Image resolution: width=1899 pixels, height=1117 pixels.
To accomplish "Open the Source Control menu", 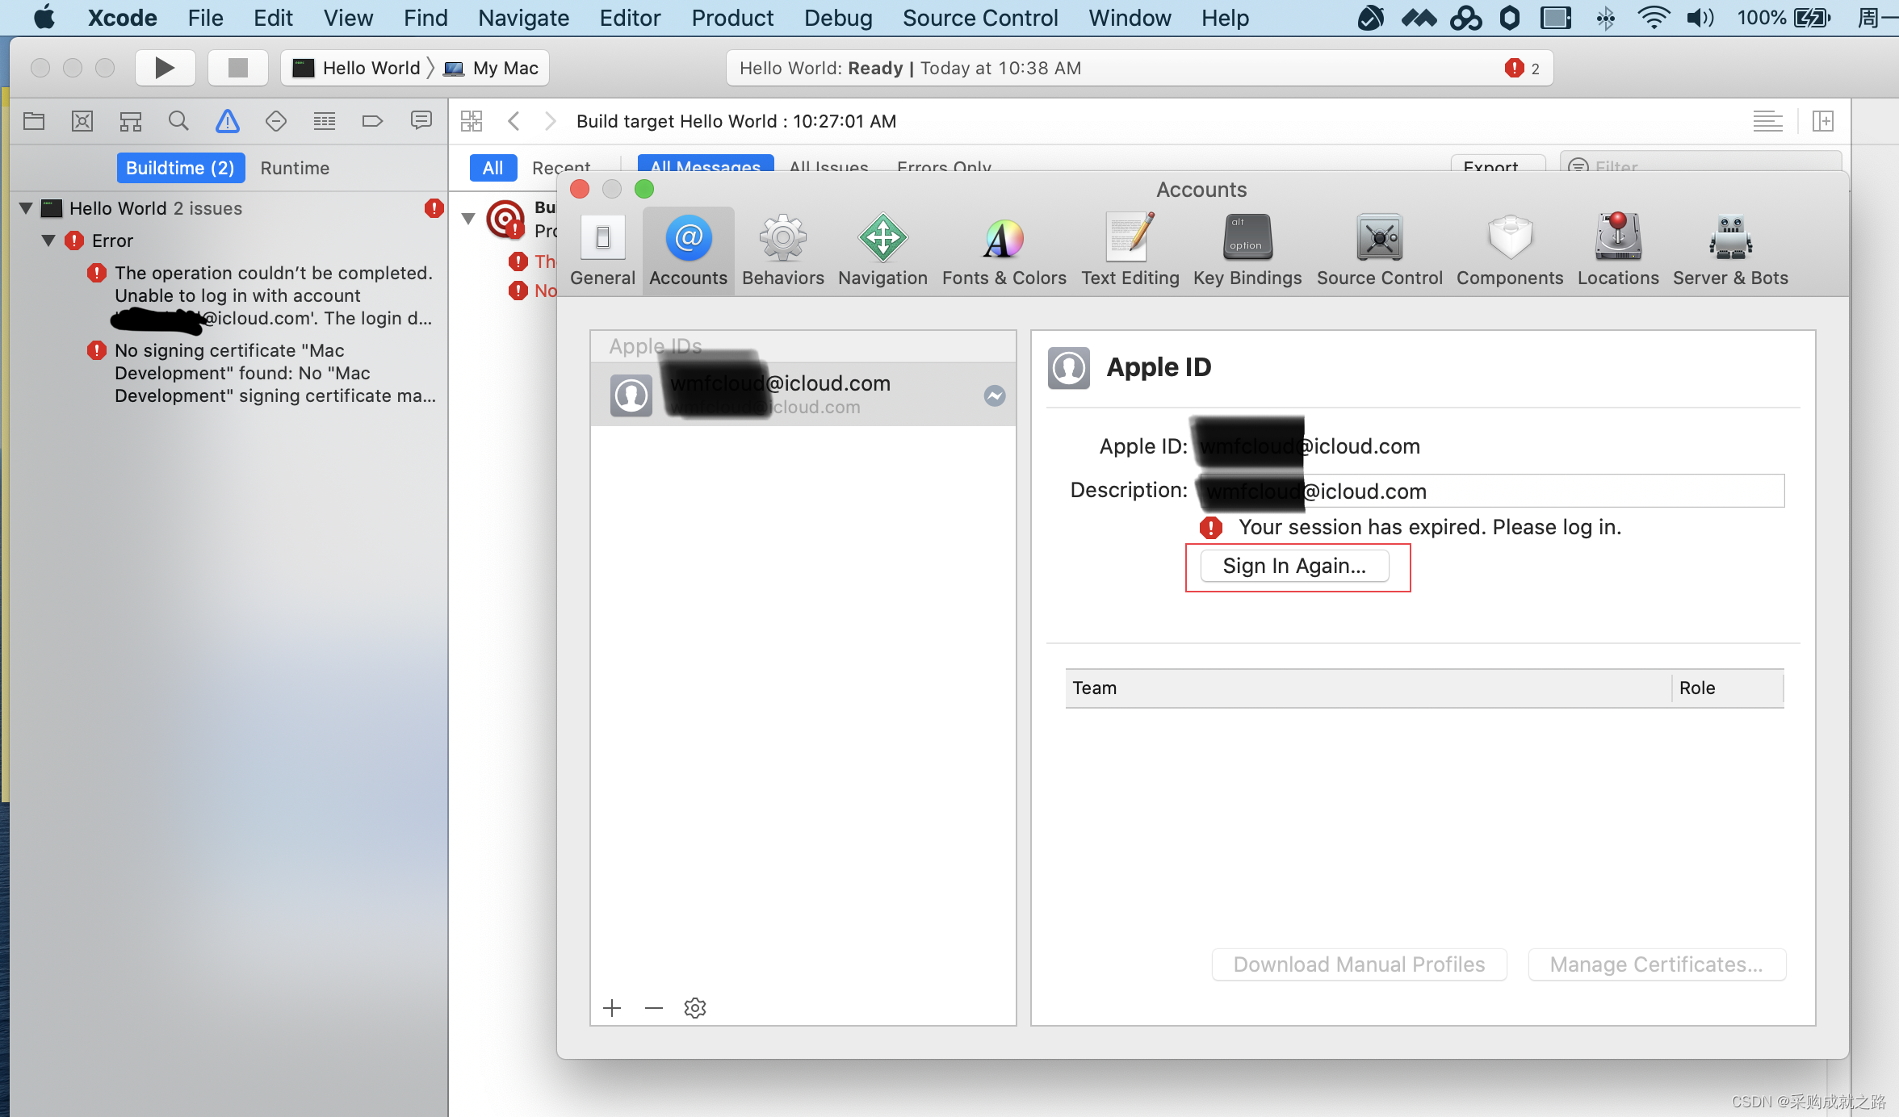I will click(980, 18).
